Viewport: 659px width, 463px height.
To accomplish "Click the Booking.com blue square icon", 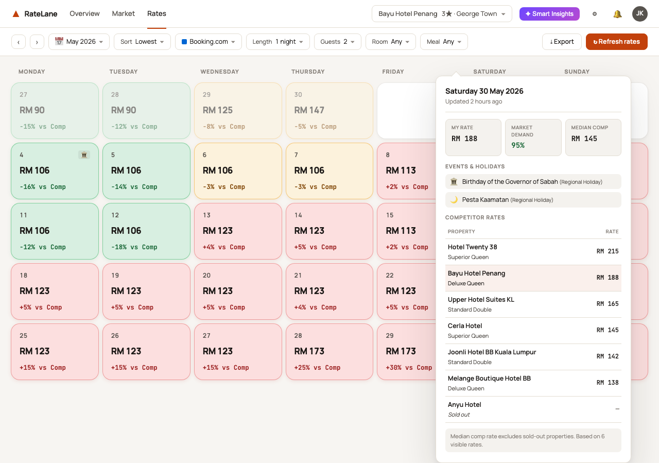I will tap(184, 42).
